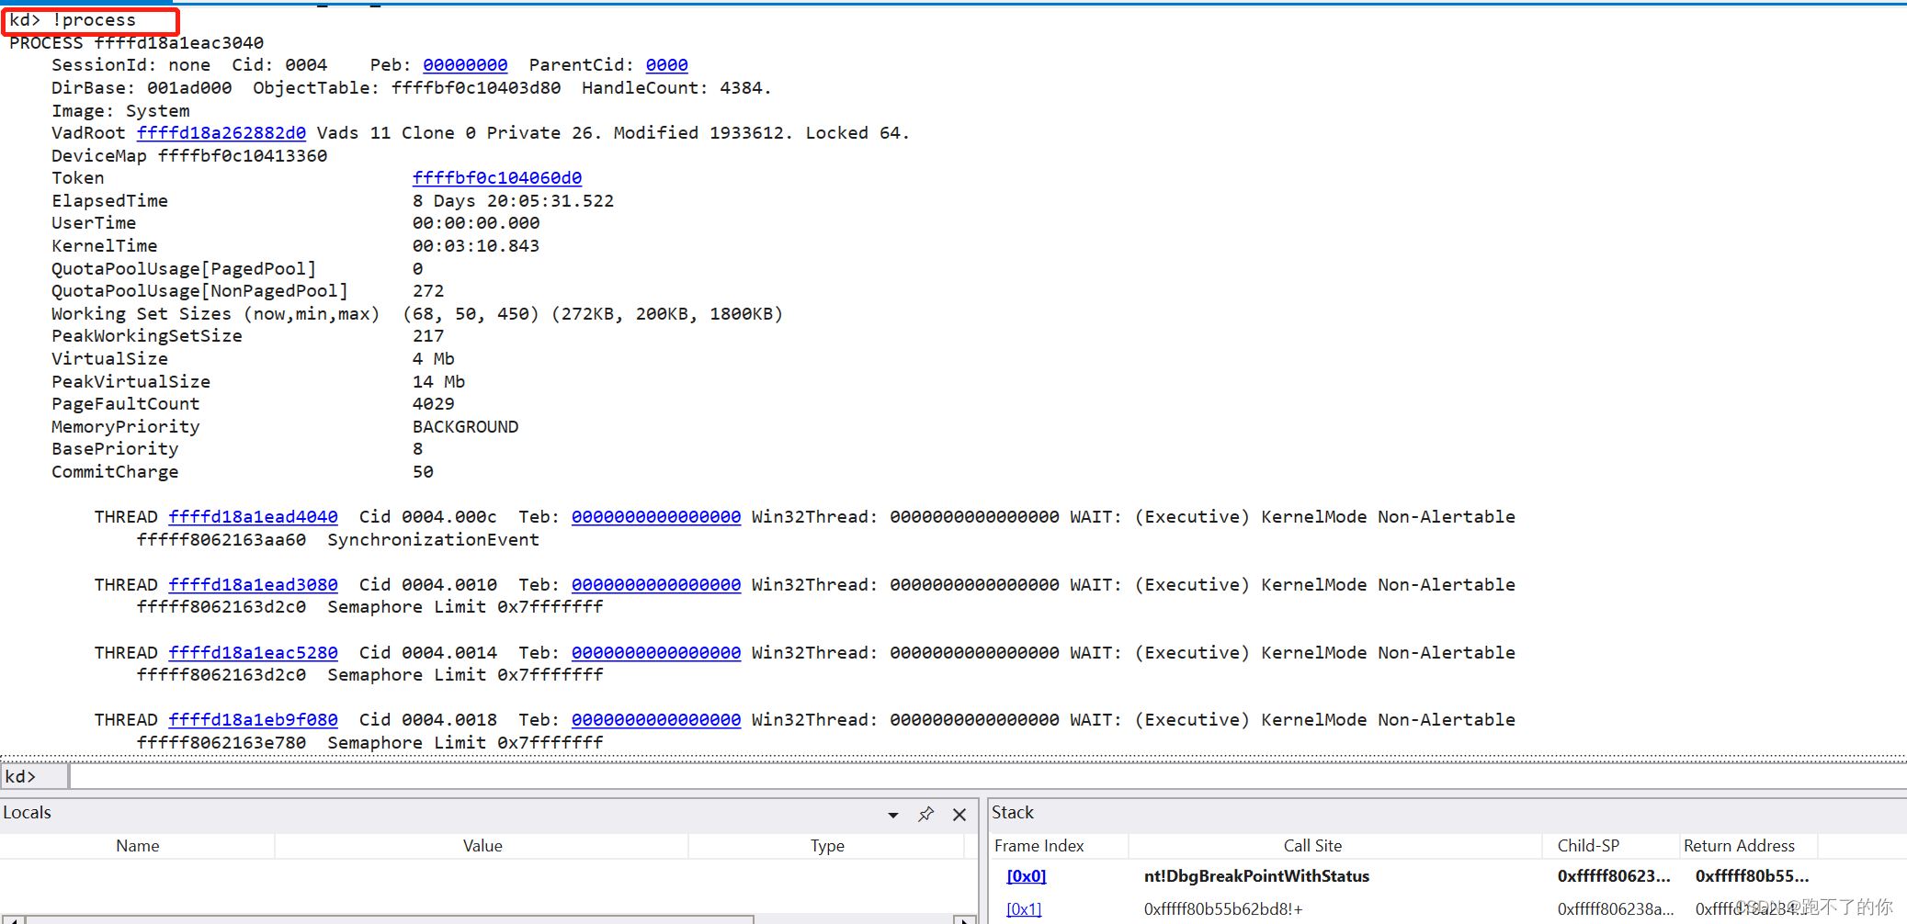Screen dimensions: 1907x924
Task: Follow the VadRoot ffffd18a262882d0 link
Action: (x=221, y=133)
